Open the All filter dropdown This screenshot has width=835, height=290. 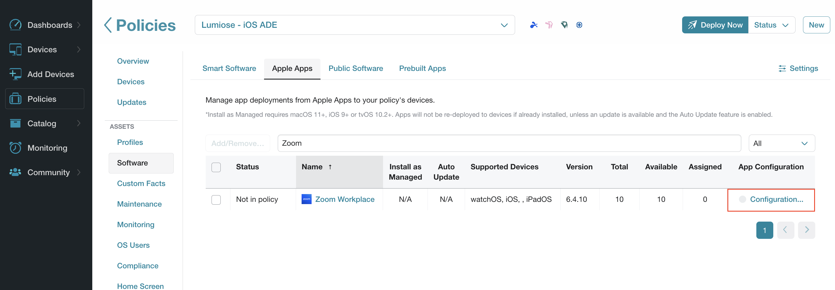click(782, 143)
